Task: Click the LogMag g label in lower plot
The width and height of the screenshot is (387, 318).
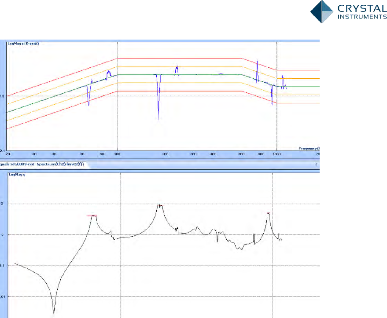Action: [x=17, y=175]
